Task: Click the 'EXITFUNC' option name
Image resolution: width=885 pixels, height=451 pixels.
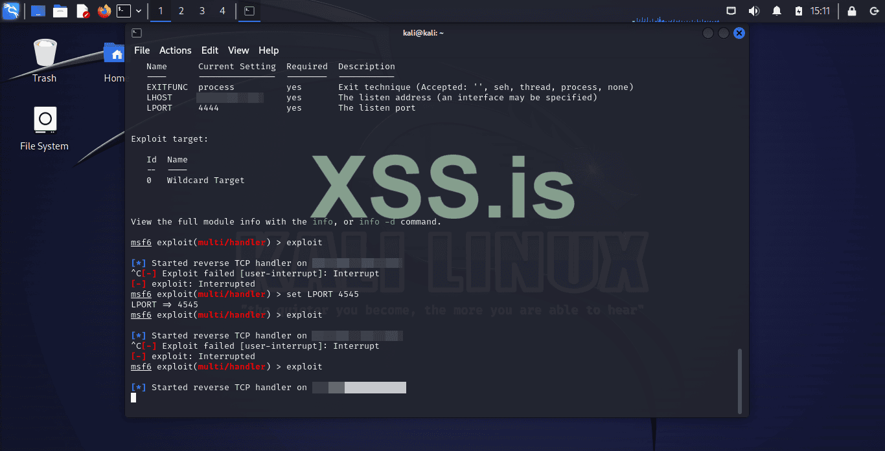Action: (x=167, y=87)
